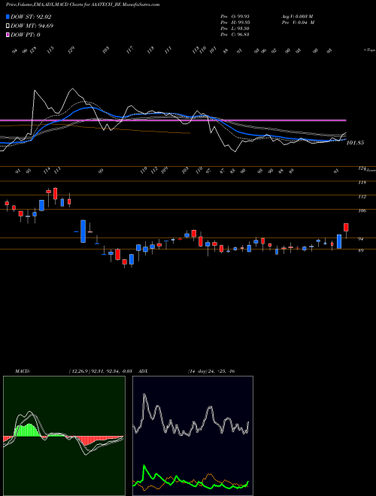This screenshot has width=376, height=496.
Task: Click the 'MACD:' panel heading
Action: point(23,371)
